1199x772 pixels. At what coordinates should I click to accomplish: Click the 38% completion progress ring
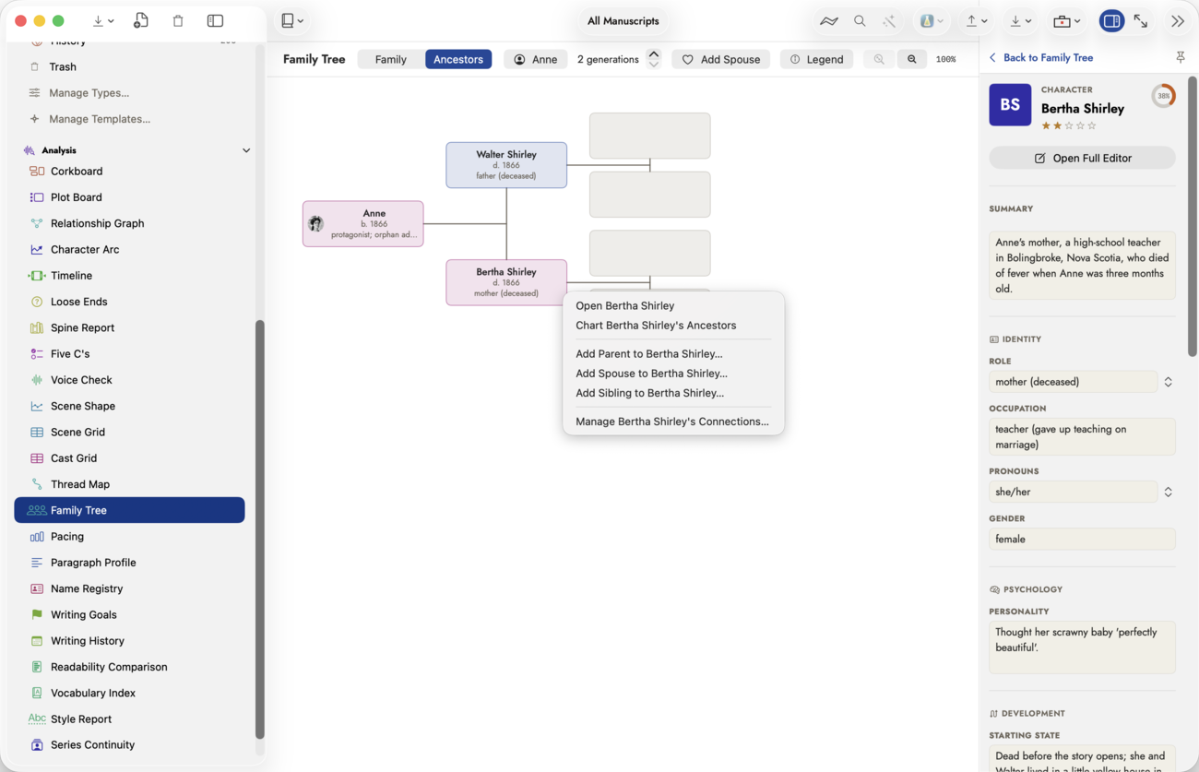pos(1164,96)
